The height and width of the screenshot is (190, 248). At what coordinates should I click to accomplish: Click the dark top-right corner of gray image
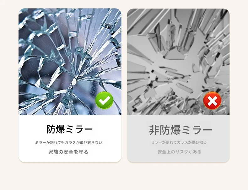[225, 13]
